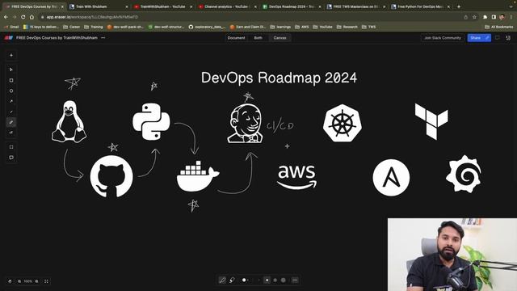The image size is (517, 291).
Task: Switch to Canvas view
Action: click(280, 38)
